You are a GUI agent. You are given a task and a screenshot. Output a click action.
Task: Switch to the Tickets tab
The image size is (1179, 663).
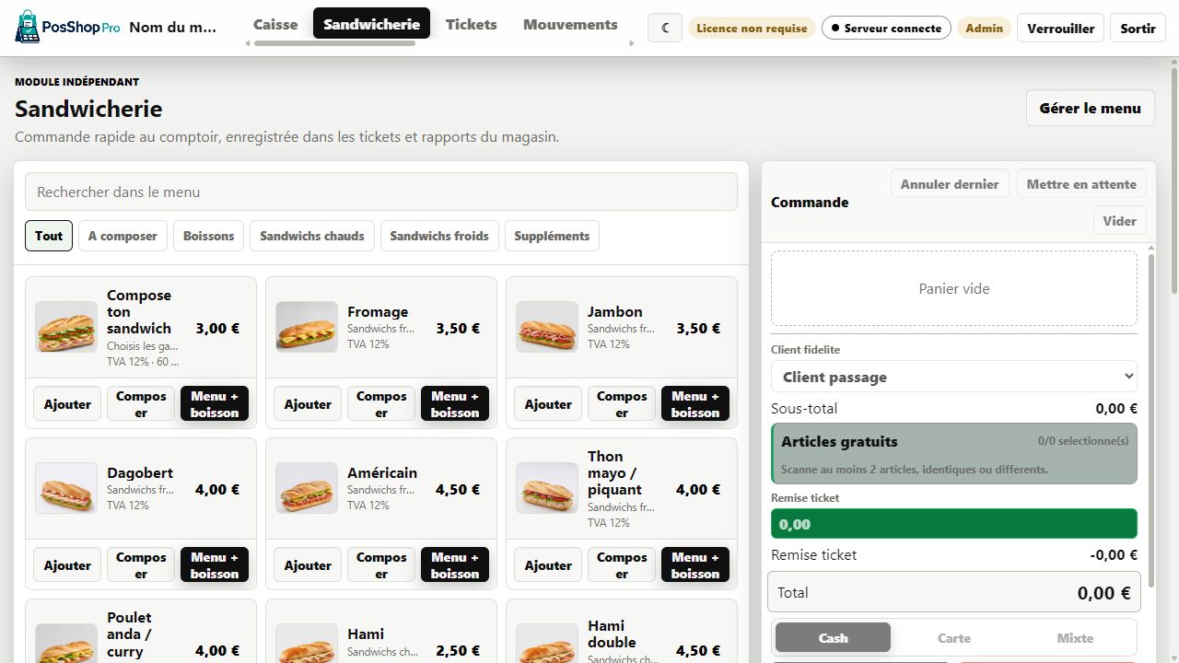(x=472, y=24)
